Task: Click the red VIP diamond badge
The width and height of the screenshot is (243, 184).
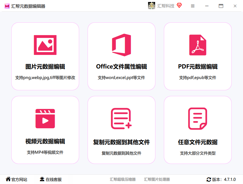Action: coord(179,5)
